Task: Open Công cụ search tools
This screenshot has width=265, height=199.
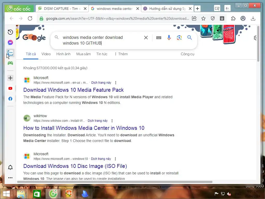Action: tap(187, 54)
